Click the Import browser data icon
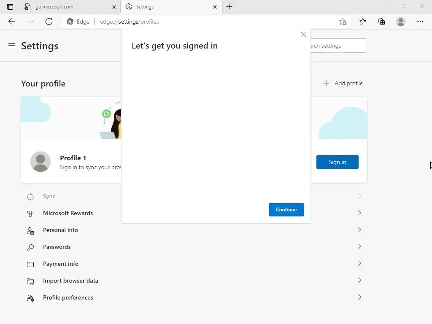 (x=30, y=281)
